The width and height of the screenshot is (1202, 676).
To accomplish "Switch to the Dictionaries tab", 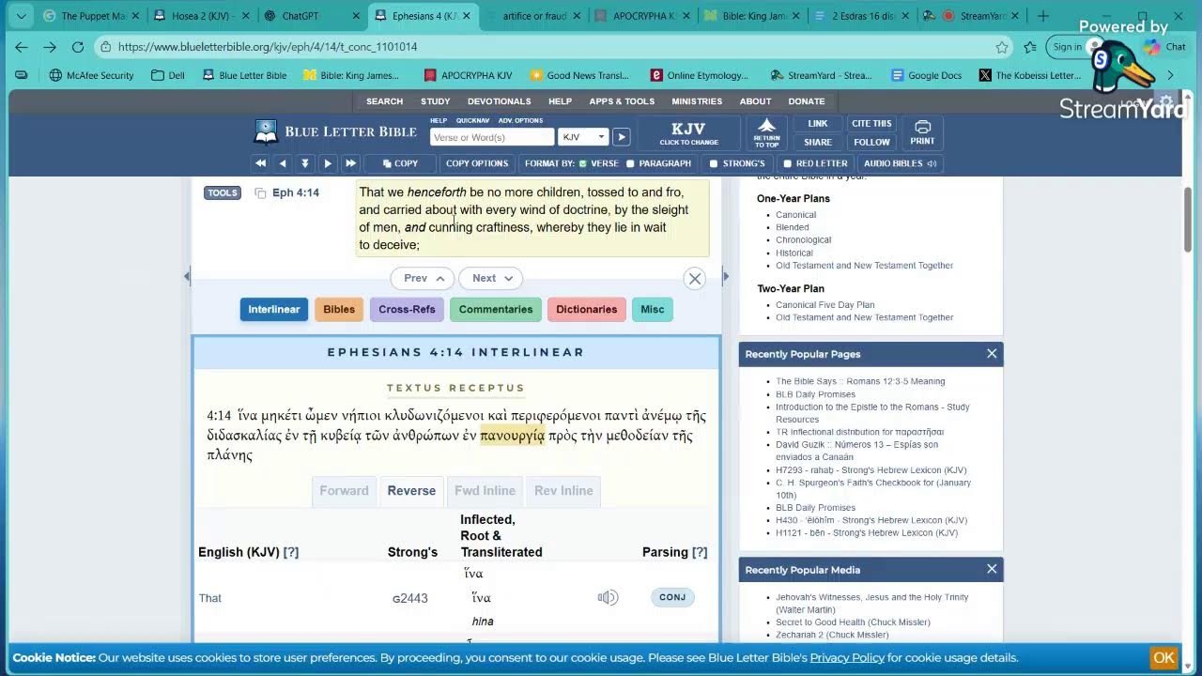I will click(587, 309).
